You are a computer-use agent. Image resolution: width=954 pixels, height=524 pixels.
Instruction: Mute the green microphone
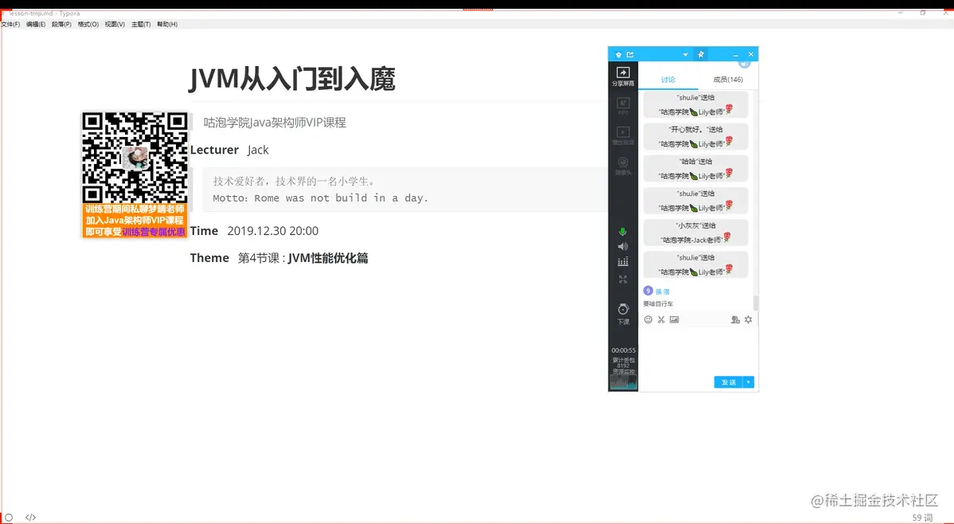pos(623,232)
